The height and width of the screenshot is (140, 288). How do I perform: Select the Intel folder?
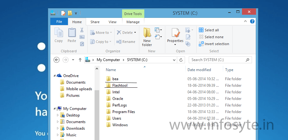click(113, 92)
